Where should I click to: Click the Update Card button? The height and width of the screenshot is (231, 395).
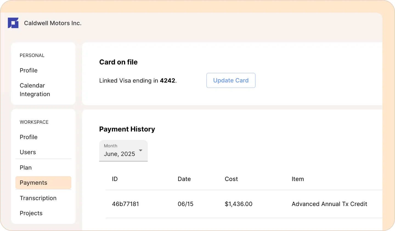coord(231,80)
